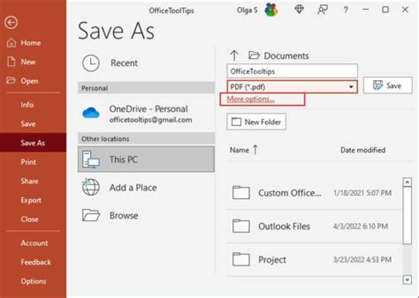The image size is (419, 298).
Task: Click the file list scrollbar thumb
Action: (x=407, y=216)
